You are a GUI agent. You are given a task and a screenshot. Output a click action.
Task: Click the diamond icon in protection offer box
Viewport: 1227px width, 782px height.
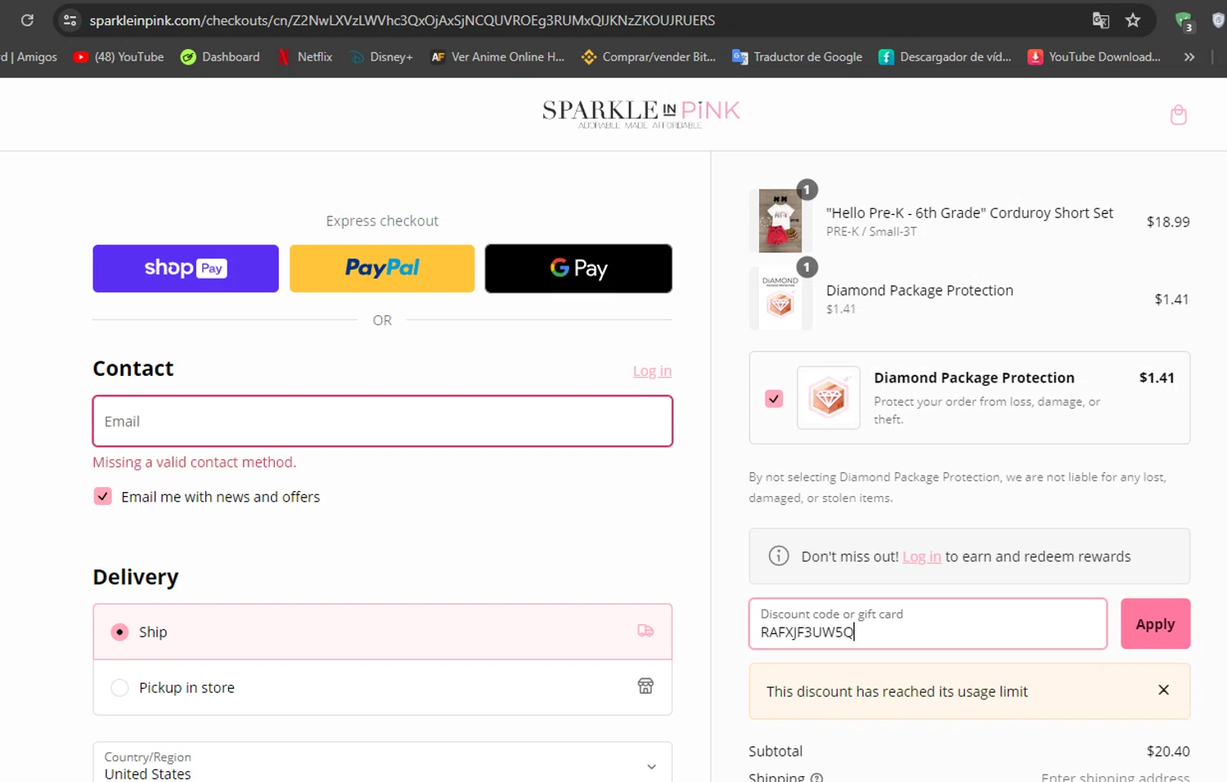tap(829, 398)
